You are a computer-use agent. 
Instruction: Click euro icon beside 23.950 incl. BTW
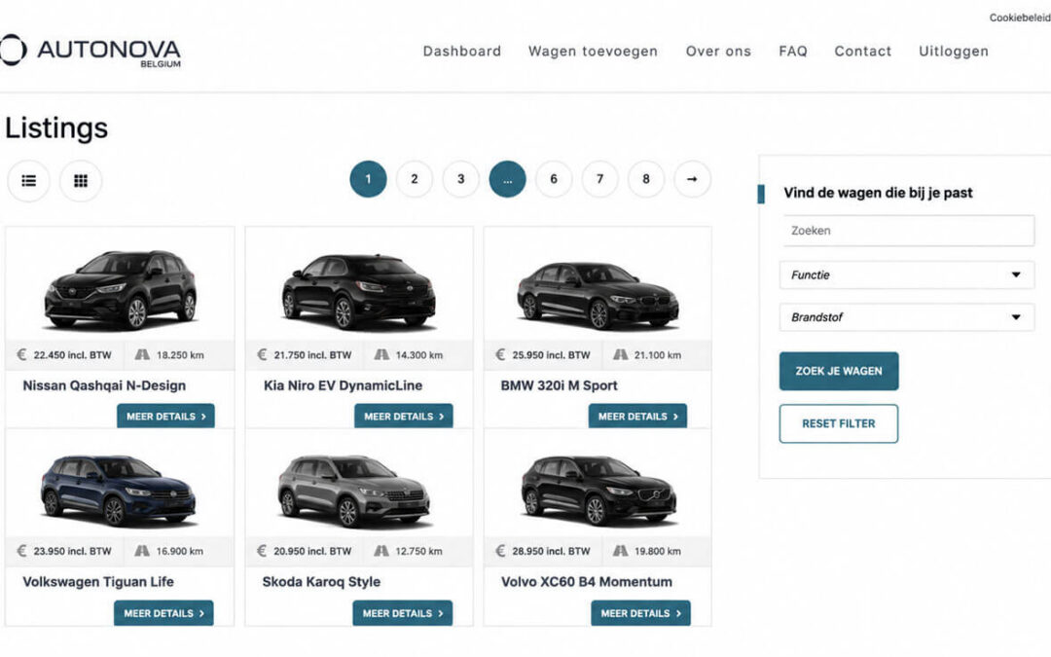click(x=22, y=551)
